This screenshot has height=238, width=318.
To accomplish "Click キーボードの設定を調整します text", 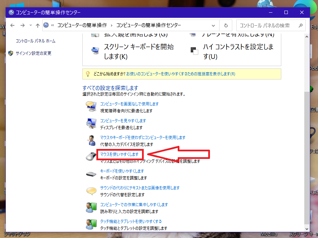I will pyautogui.click(x=123, y=178).
